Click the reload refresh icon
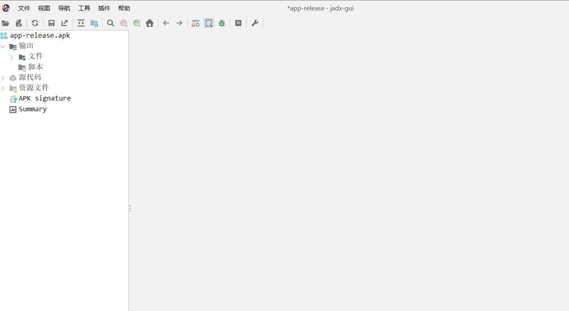This screenshot has height=311, width=569. coord(35,23)
